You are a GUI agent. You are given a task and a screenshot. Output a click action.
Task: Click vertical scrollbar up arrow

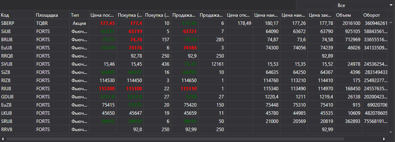[x=391, y=22]
